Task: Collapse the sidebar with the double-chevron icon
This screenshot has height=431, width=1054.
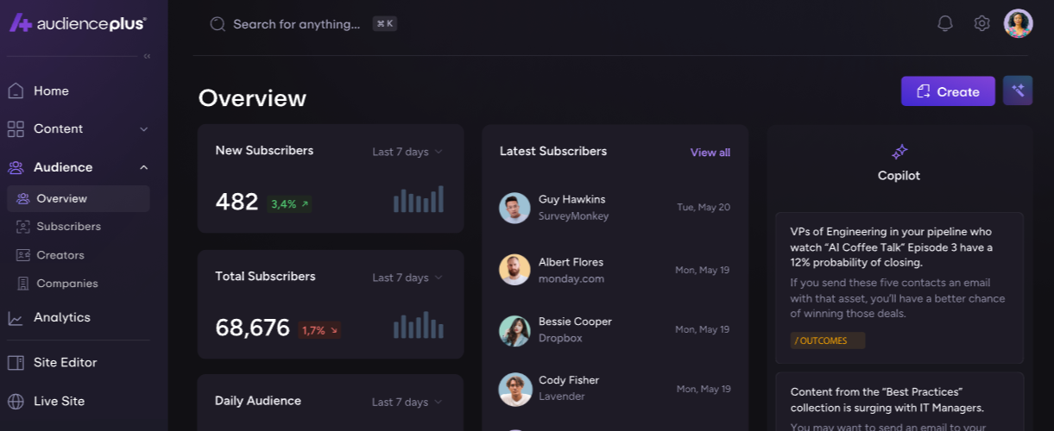Action: pyautogui.click(x=147, y=57)
